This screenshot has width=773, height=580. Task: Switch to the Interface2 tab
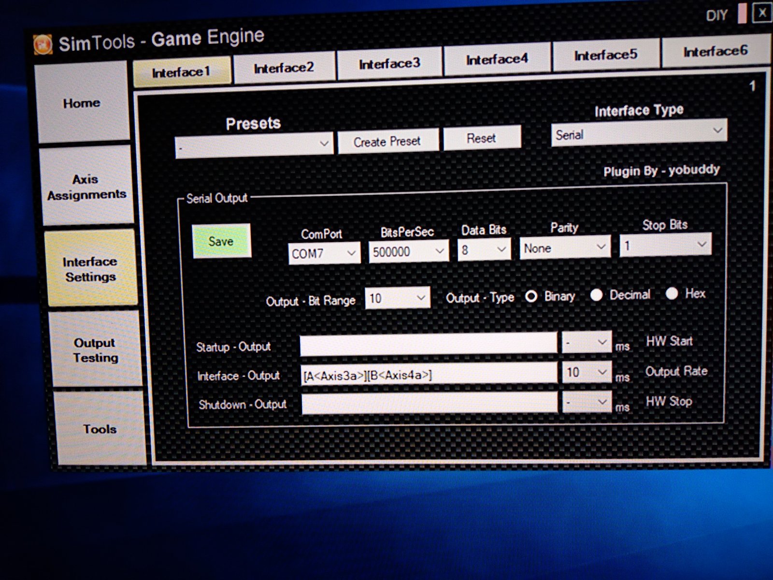284,68
